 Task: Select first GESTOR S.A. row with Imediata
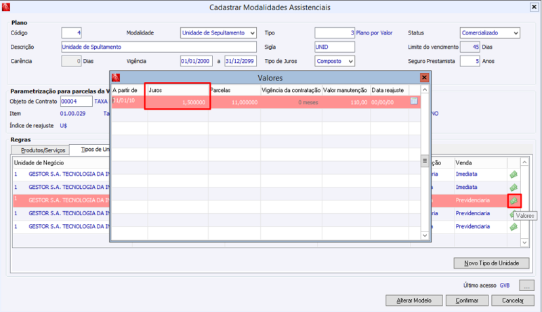266,175
